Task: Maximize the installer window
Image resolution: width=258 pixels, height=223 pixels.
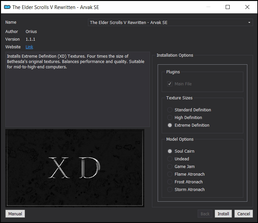Action: pyautogui.click(x=228, y=7)
